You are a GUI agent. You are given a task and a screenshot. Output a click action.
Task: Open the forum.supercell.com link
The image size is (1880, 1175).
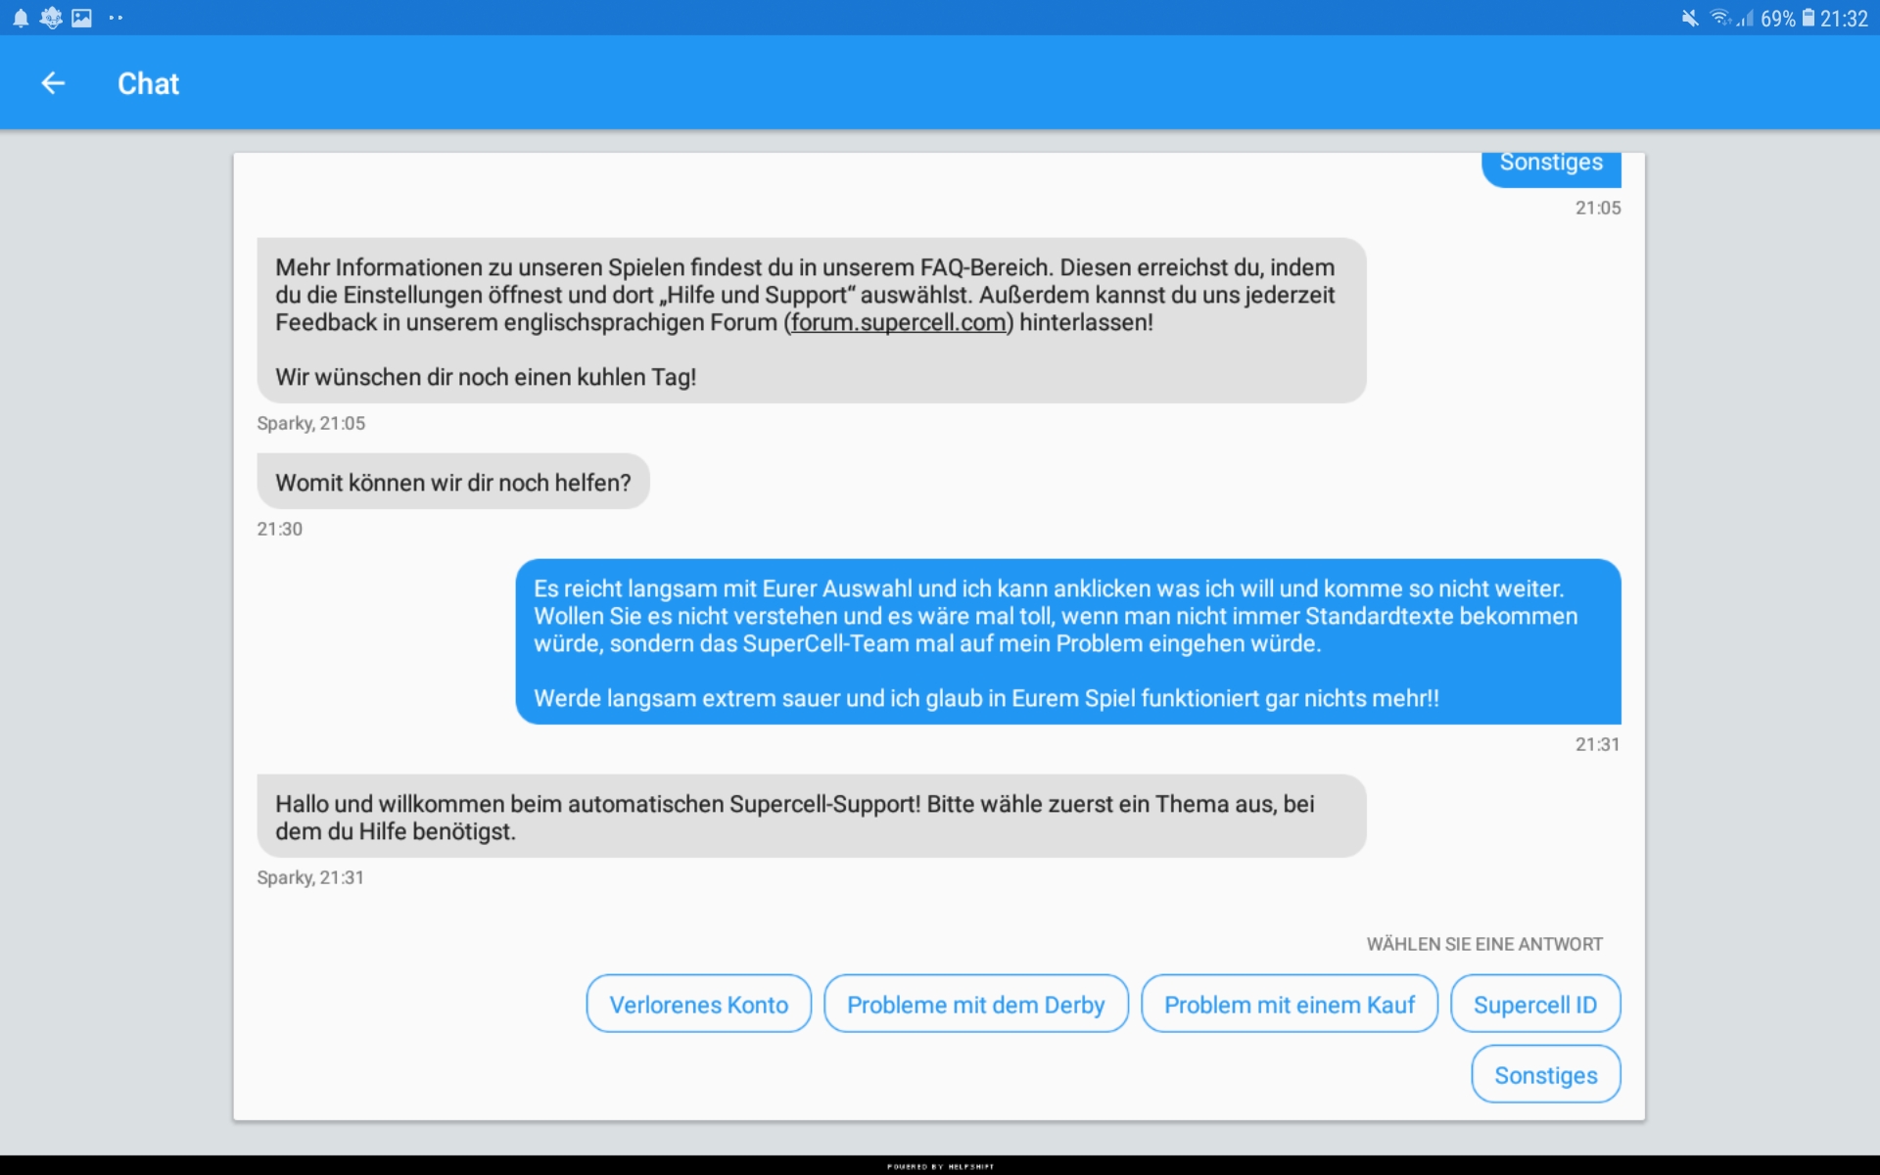(899, 322)
